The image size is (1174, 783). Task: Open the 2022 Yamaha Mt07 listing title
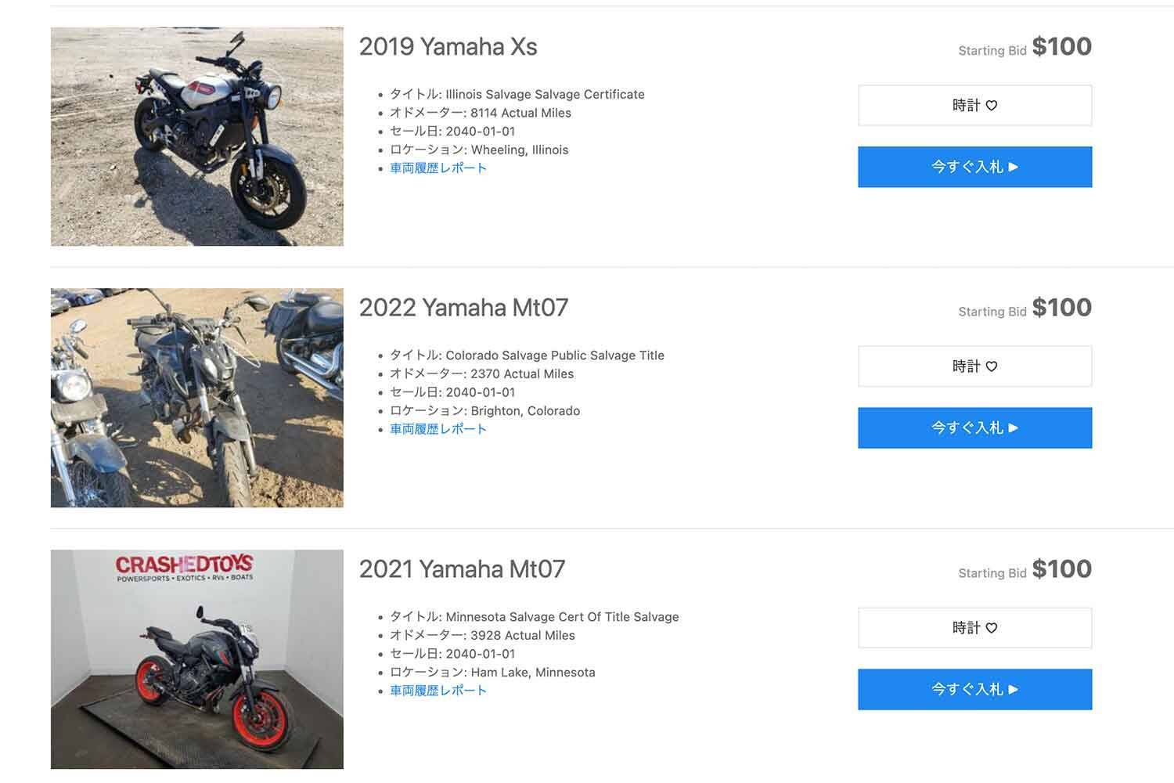click(x=463, y=308)
